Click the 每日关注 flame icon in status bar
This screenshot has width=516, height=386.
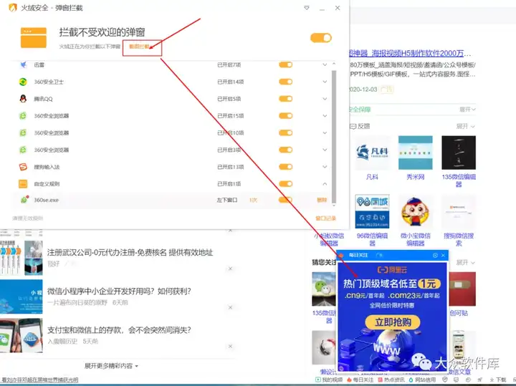click(350, 380)
